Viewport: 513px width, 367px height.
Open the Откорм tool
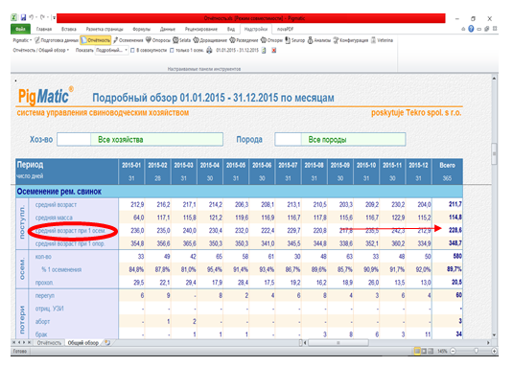[271, 40]
